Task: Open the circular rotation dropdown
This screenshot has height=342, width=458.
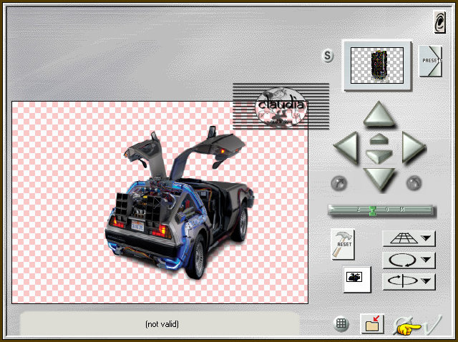Action: (409, 260)
